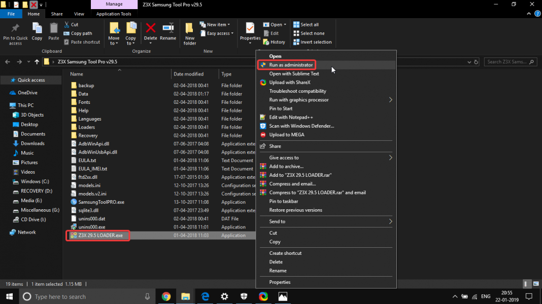542x304 pixels.
Task: Open Chrome from the taskbar
Action: (166, 296)
